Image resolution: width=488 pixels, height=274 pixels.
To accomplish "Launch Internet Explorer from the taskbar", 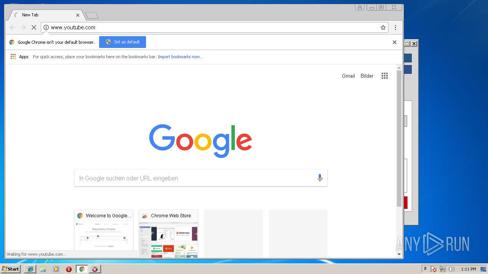I will click(x=30, y=269).
